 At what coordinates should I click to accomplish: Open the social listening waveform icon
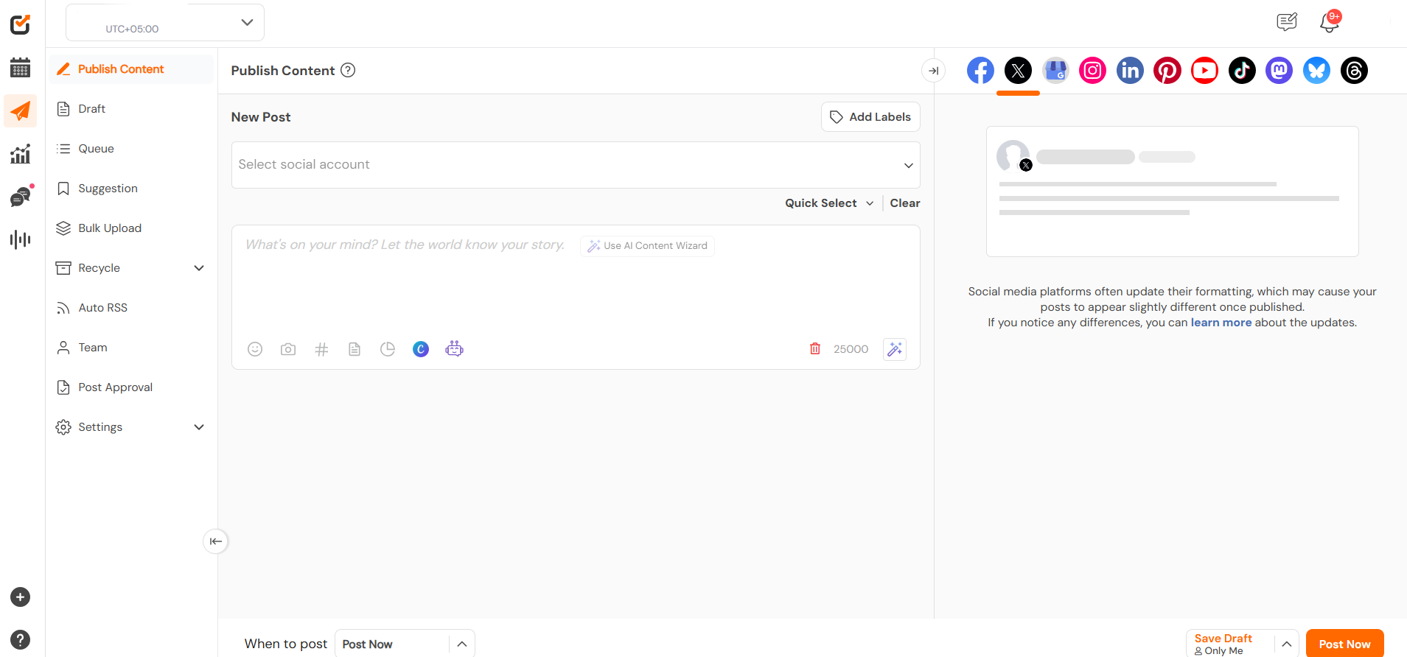pos(21,239)
